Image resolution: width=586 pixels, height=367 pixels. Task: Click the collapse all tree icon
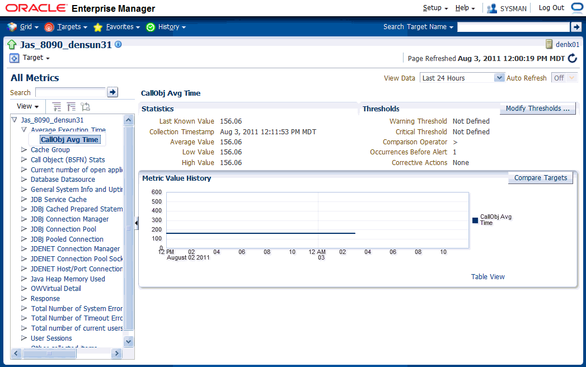71,107
